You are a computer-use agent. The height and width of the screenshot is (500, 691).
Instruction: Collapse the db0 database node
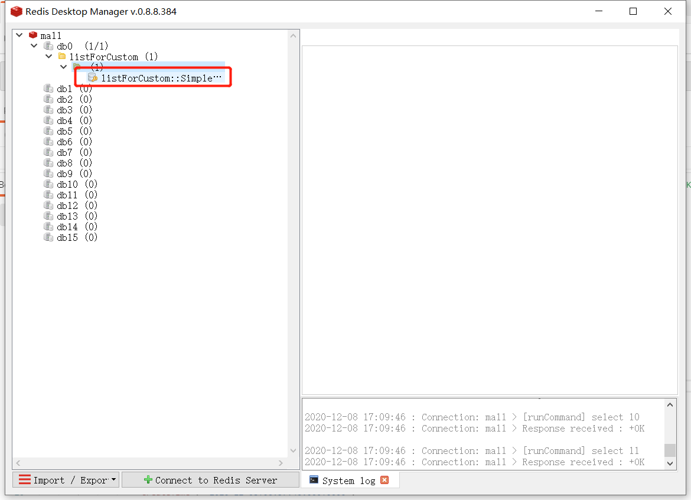coord(34,46)
